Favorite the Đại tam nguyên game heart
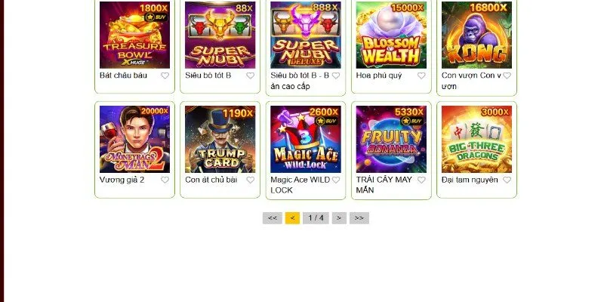Screen dimensions: 604x302 [507, 180]
